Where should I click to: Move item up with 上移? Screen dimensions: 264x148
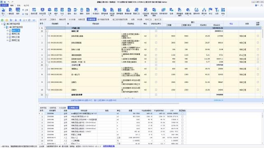coord(25,10)
